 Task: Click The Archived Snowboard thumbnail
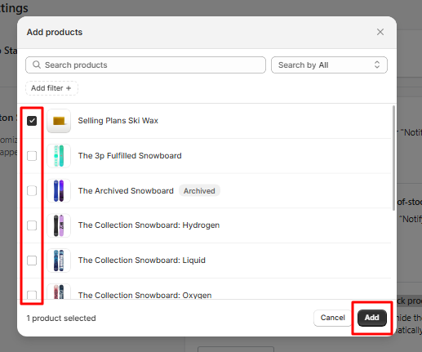(59, 191)
